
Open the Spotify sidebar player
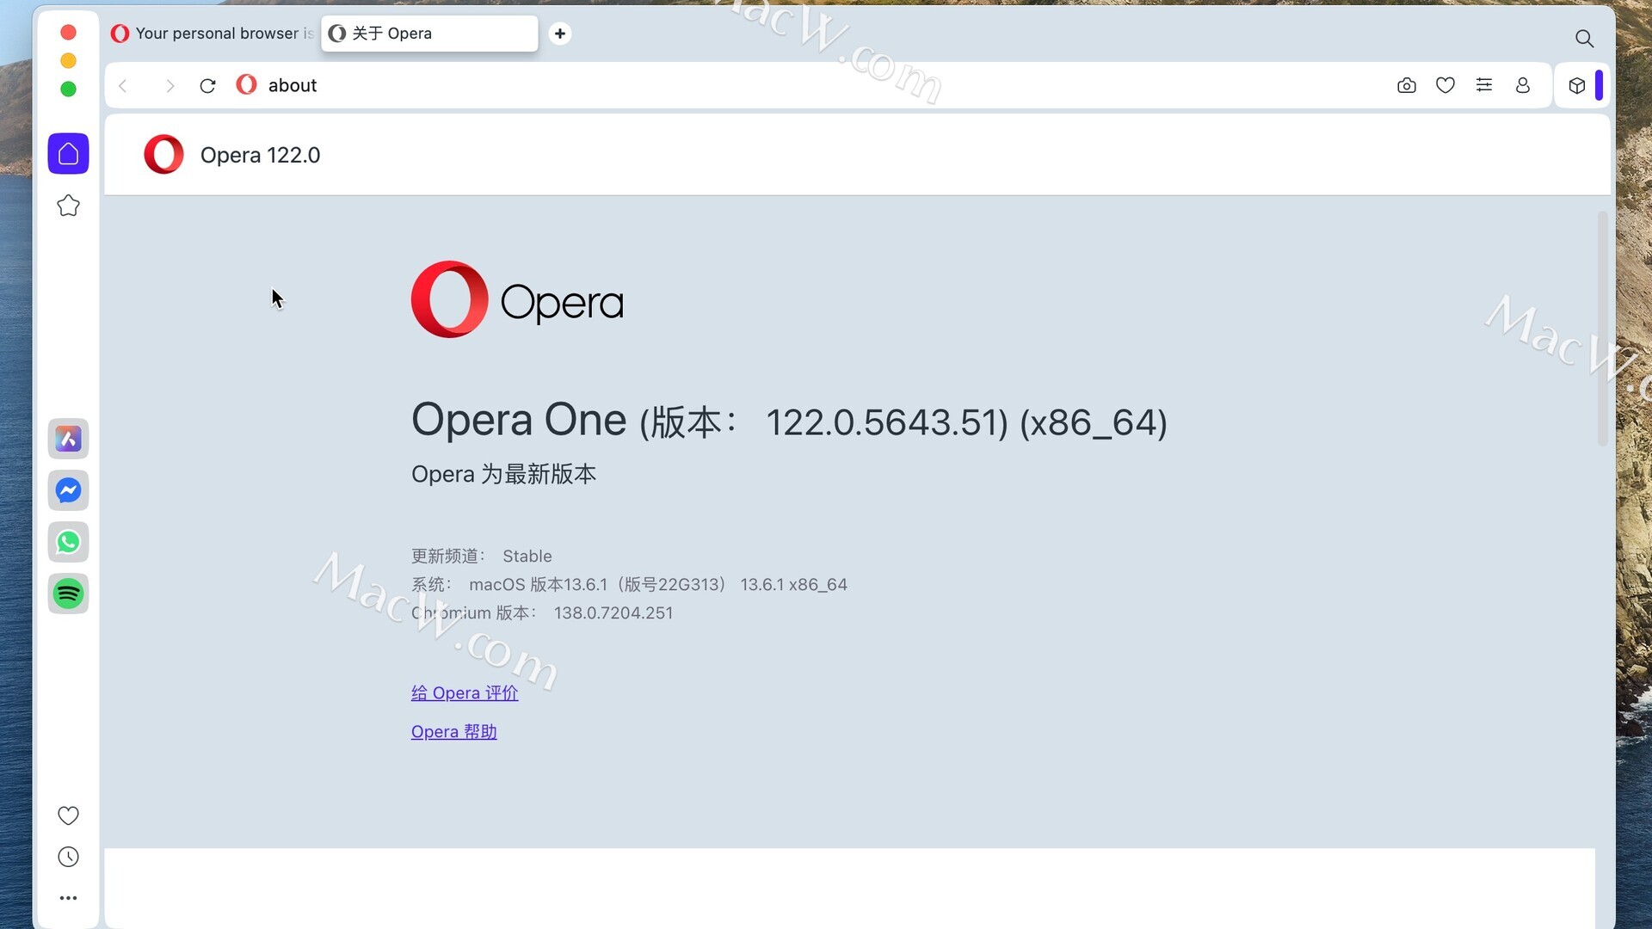[68, 594]
